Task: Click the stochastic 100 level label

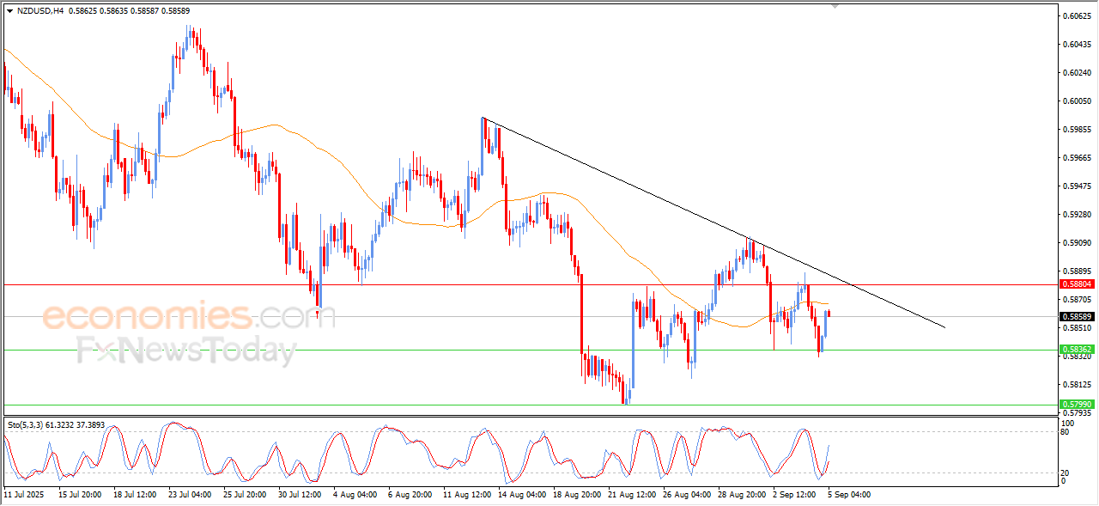Action: [x=1070, y=423]
